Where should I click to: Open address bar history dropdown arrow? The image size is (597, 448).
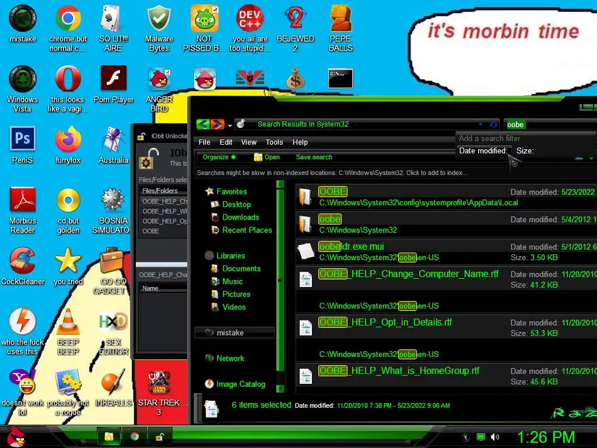[481, 124]
